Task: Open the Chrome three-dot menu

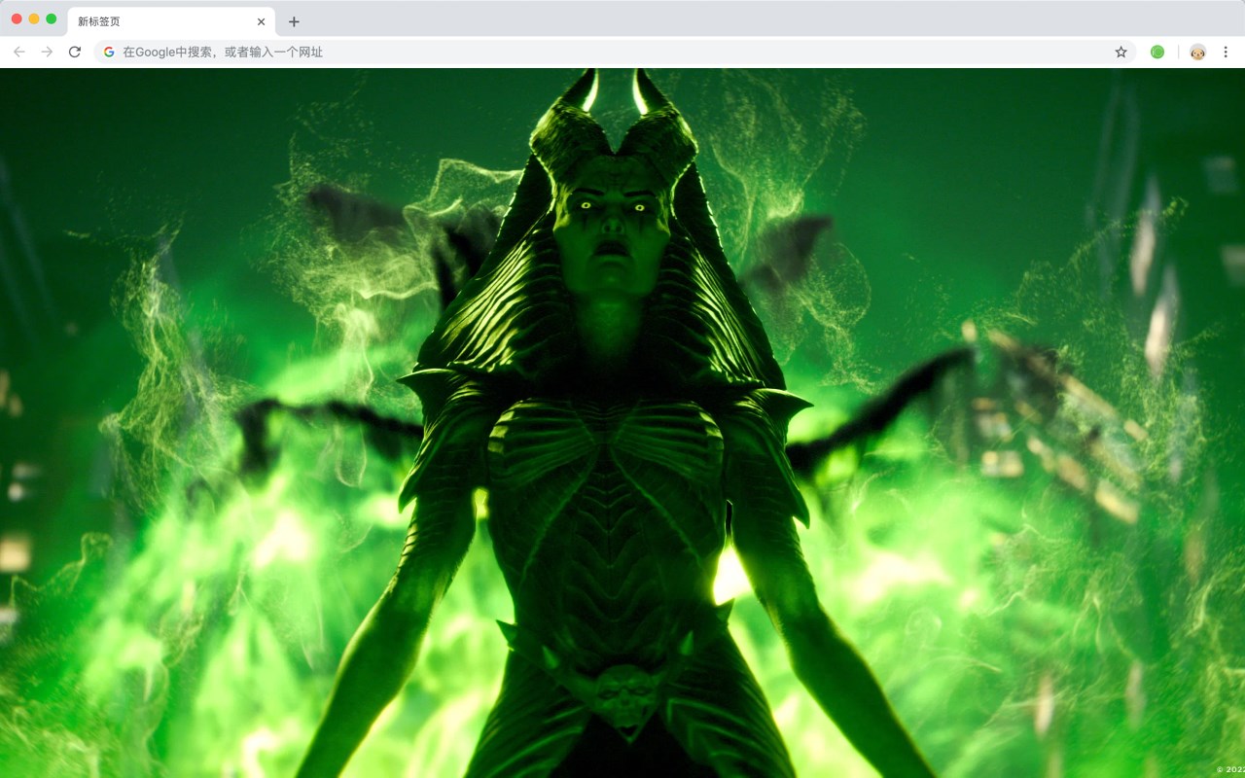Action: (x=1226, y=52)
